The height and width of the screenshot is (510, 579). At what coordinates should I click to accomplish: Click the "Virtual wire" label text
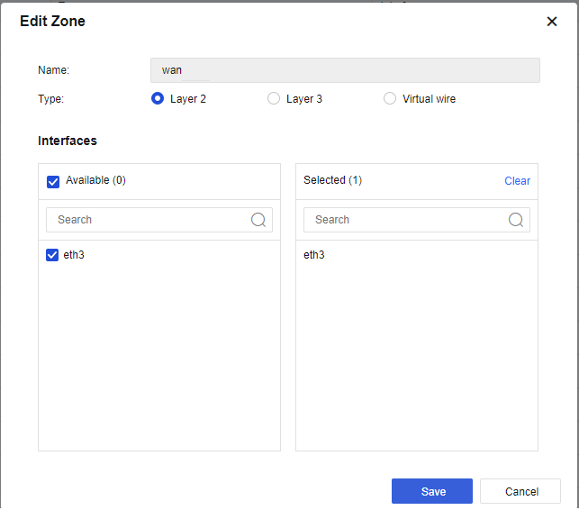coord(429,99)
